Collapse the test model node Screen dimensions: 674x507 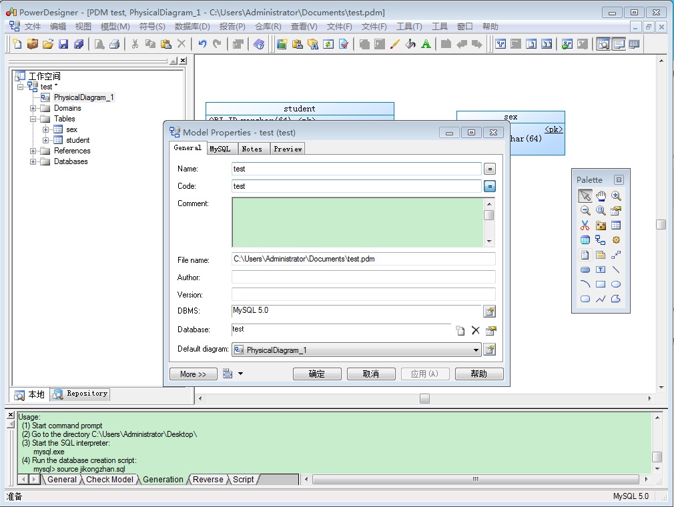(20, 87)
